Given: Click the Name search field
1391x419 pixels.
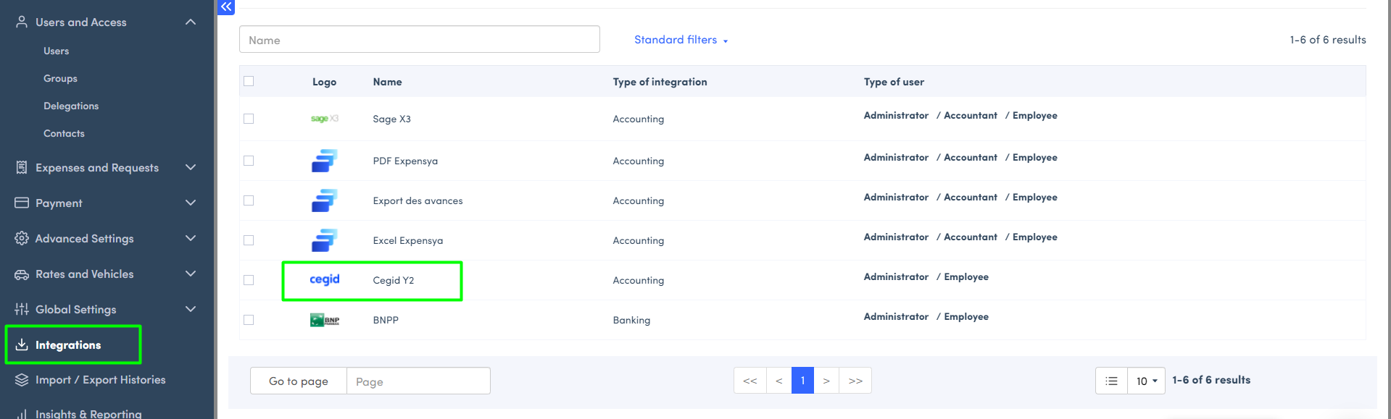Looking at the screenshot, I should [419, 40].
